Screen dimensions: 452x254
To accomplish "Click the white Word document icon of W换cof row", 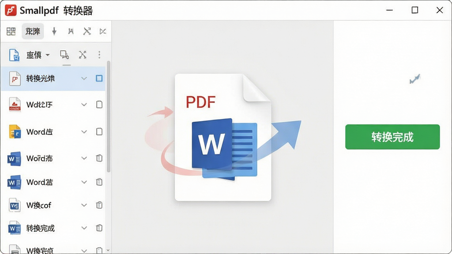I will pyautogui.click(x=15, y=205).
